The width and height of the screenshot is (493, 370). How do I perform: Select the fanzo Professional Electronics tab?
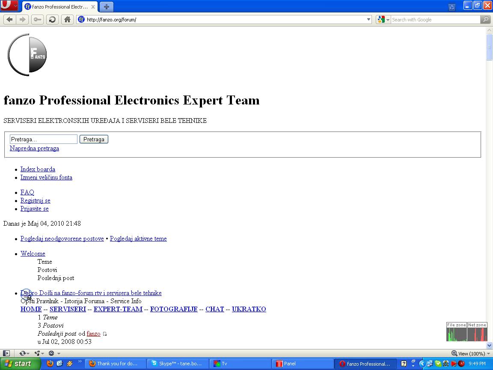coord(59,7)
